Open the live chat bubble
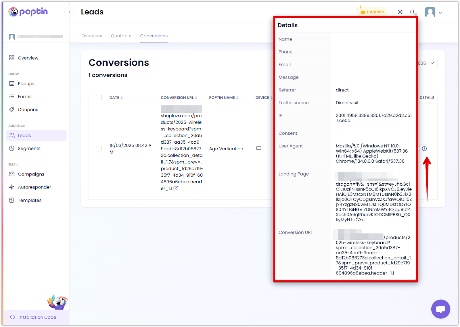This screenshot has width=460, height=327. 440,309
